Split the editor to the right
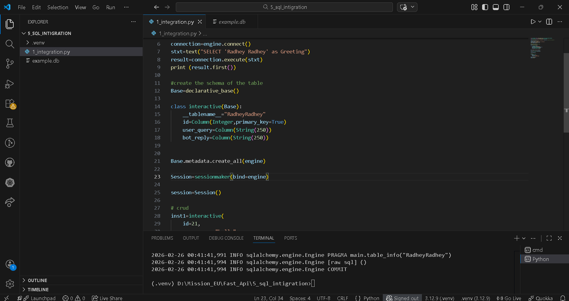The image size is (569, 301). [549, 22]
